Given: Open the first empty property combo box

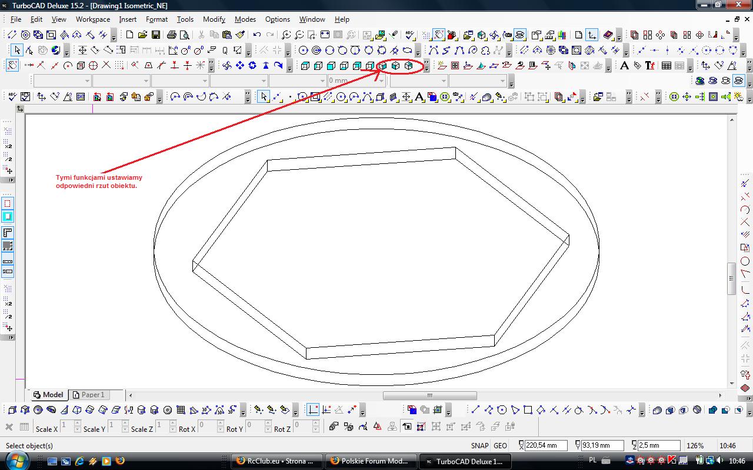Looking at the screenshot, I should coord(62,80).
